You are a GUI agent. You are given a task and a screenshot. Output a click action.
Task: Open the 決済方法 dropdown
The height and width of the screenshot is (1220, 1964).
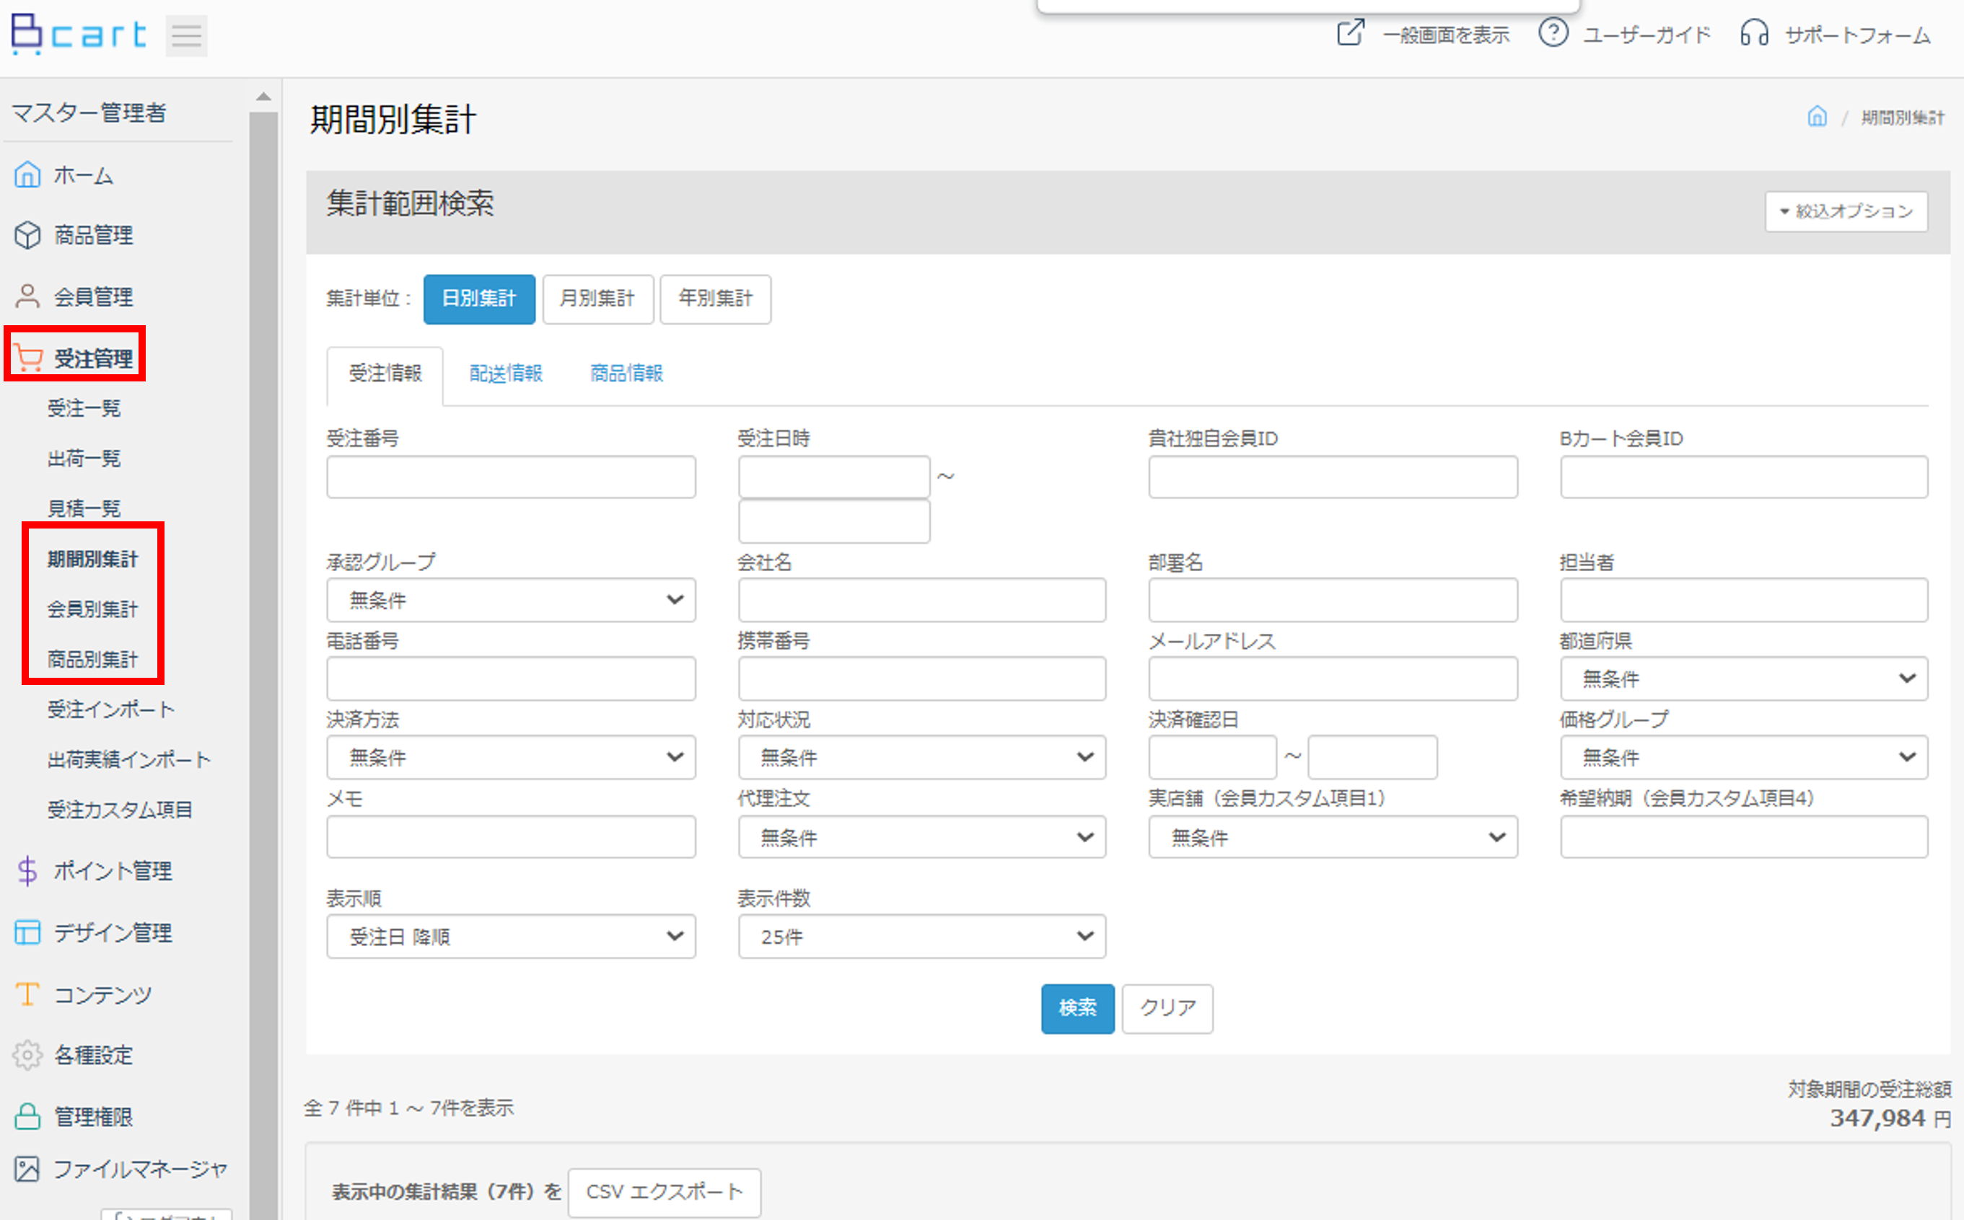pos(511,757)
